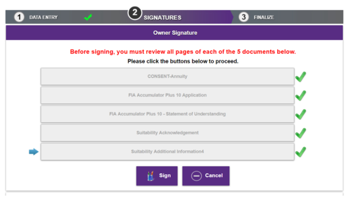346x201 pixels.
Task: Click checkmark next to FIA Accumulator Application
Action: click(301, 95)
